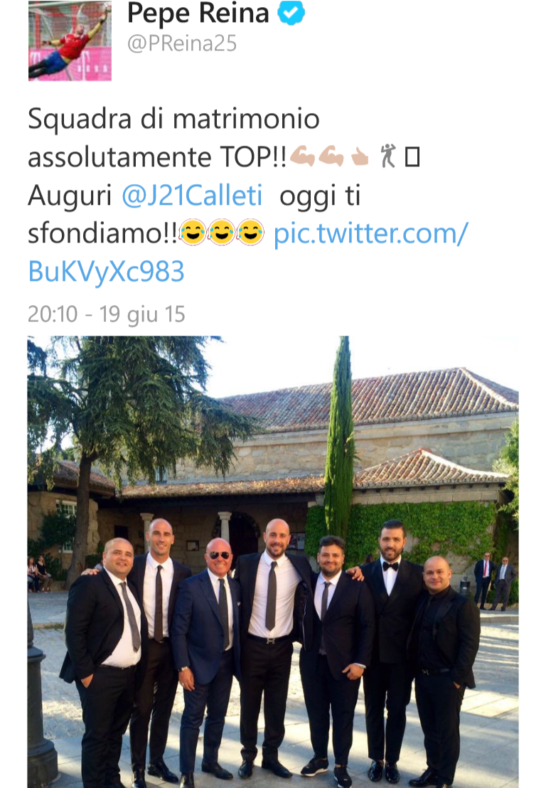The image size is (546, 788).
Task: Click the dancing figure emoji
Action: (x=388, y=156)
